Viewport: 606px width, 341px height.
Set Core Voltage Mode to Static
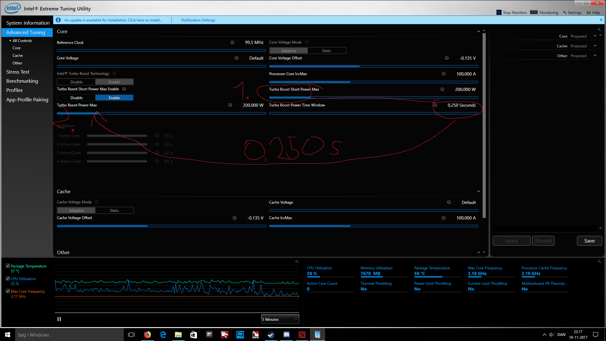click(327, 51)
